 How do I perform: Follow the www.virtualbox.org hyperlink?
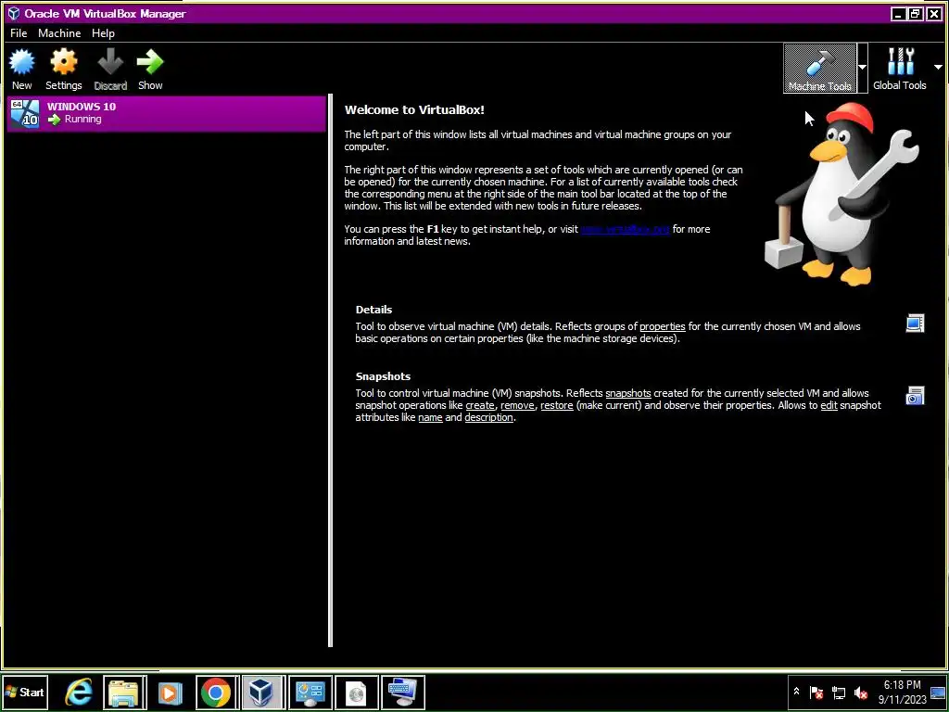(625, 230)
